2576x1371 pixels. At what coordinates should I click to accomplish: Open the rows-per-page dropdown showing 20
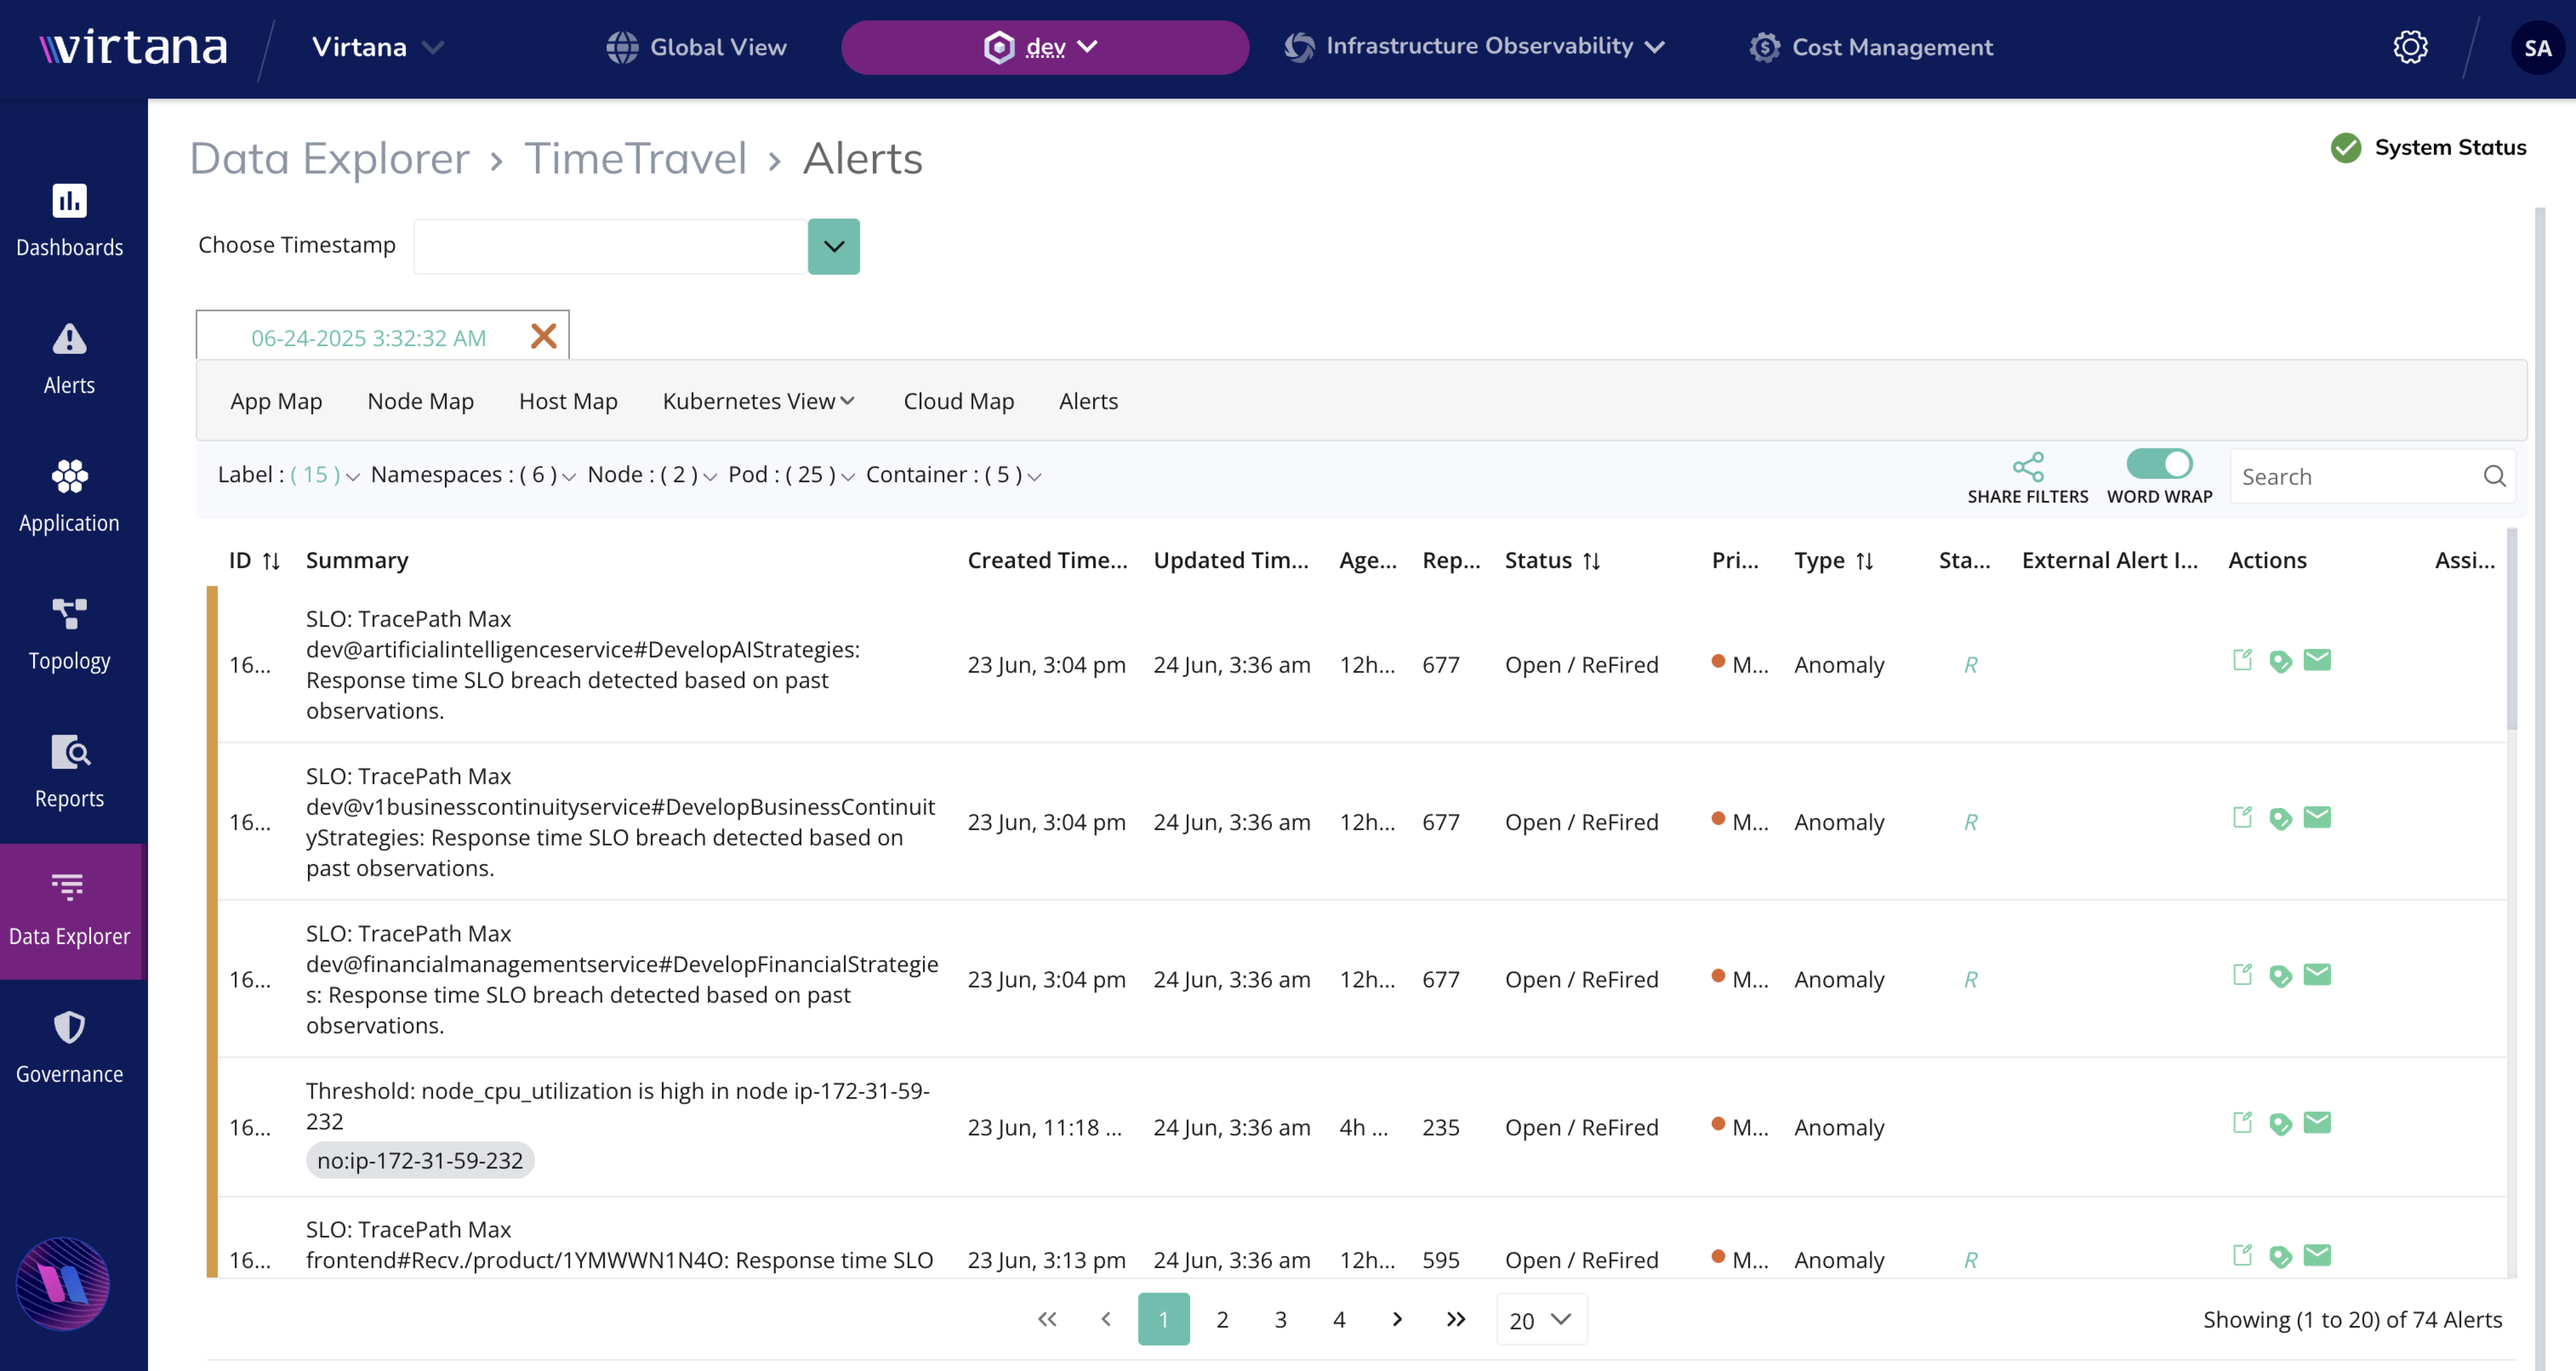pyautogui.click(x=1541, y=1320)
